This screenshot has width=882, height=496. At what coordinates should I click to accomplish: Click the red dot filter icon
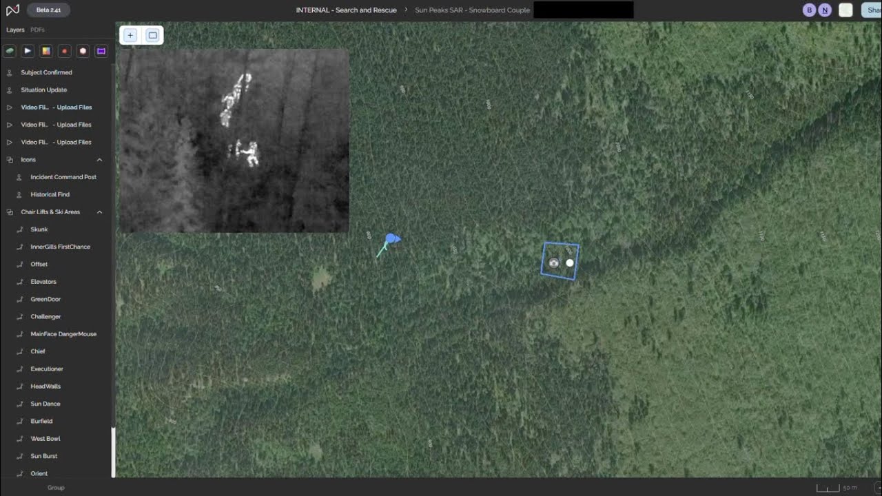pyautogui.click(x=65, y=51)
